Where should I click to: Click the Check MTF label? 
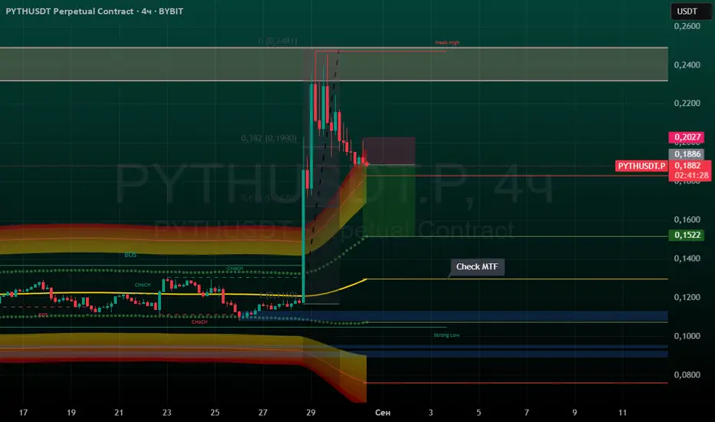click(477, 267)
